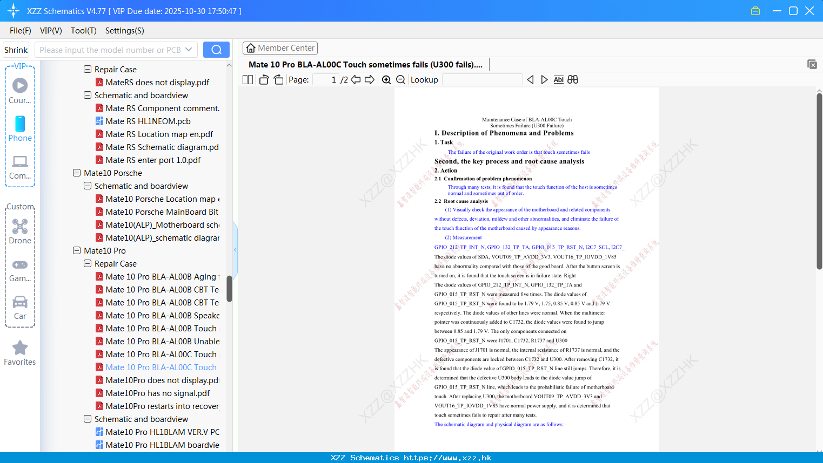Screen dimensions: 823x463
Task: Find previous lookup result triangle
Action: point(530,80)
